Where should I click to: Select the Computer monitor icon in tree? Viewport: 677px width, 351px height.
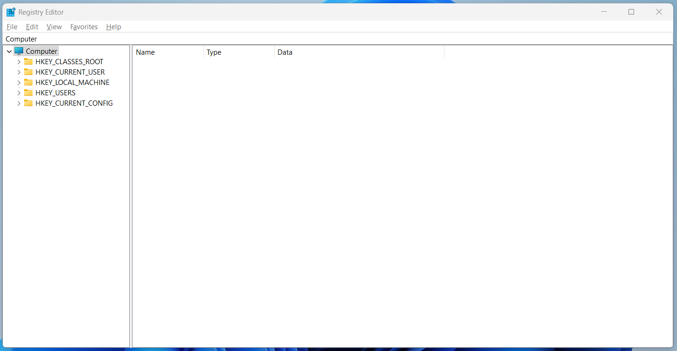pos(18,51)
